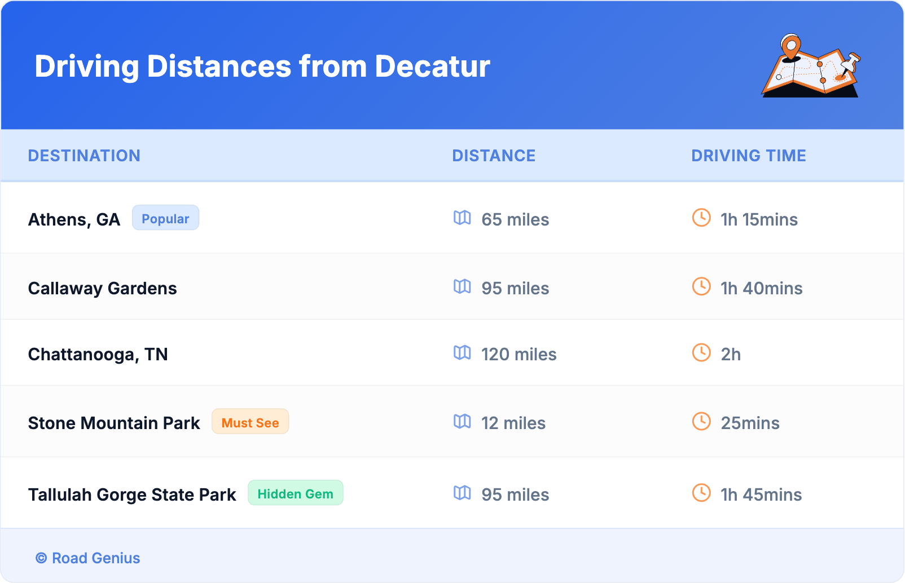Click the clock icon next to 1h 15mins
This screenshot has height=583, width=905.
701,218
